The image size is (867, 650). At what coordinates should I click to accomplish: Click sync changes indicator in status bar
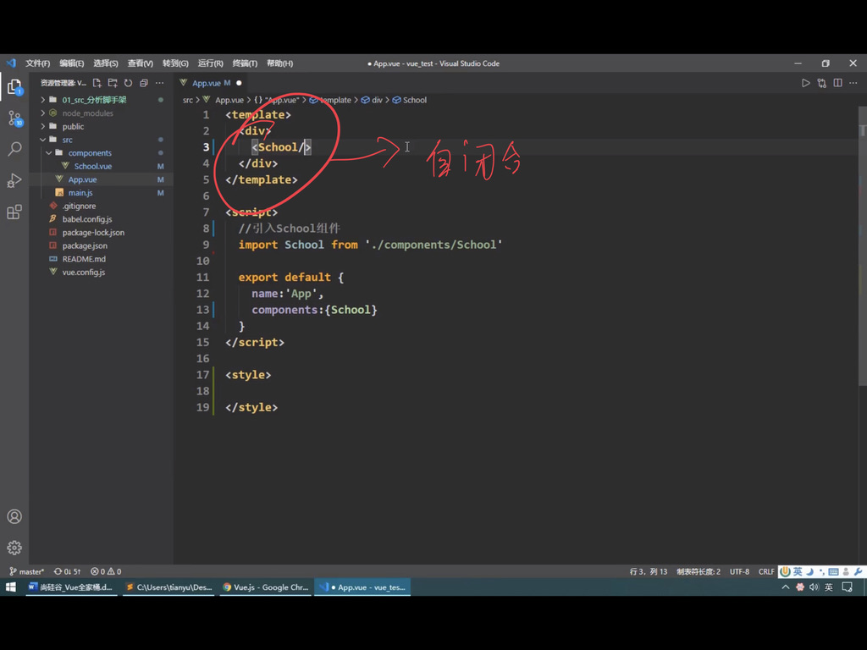[x=68, y=571]
